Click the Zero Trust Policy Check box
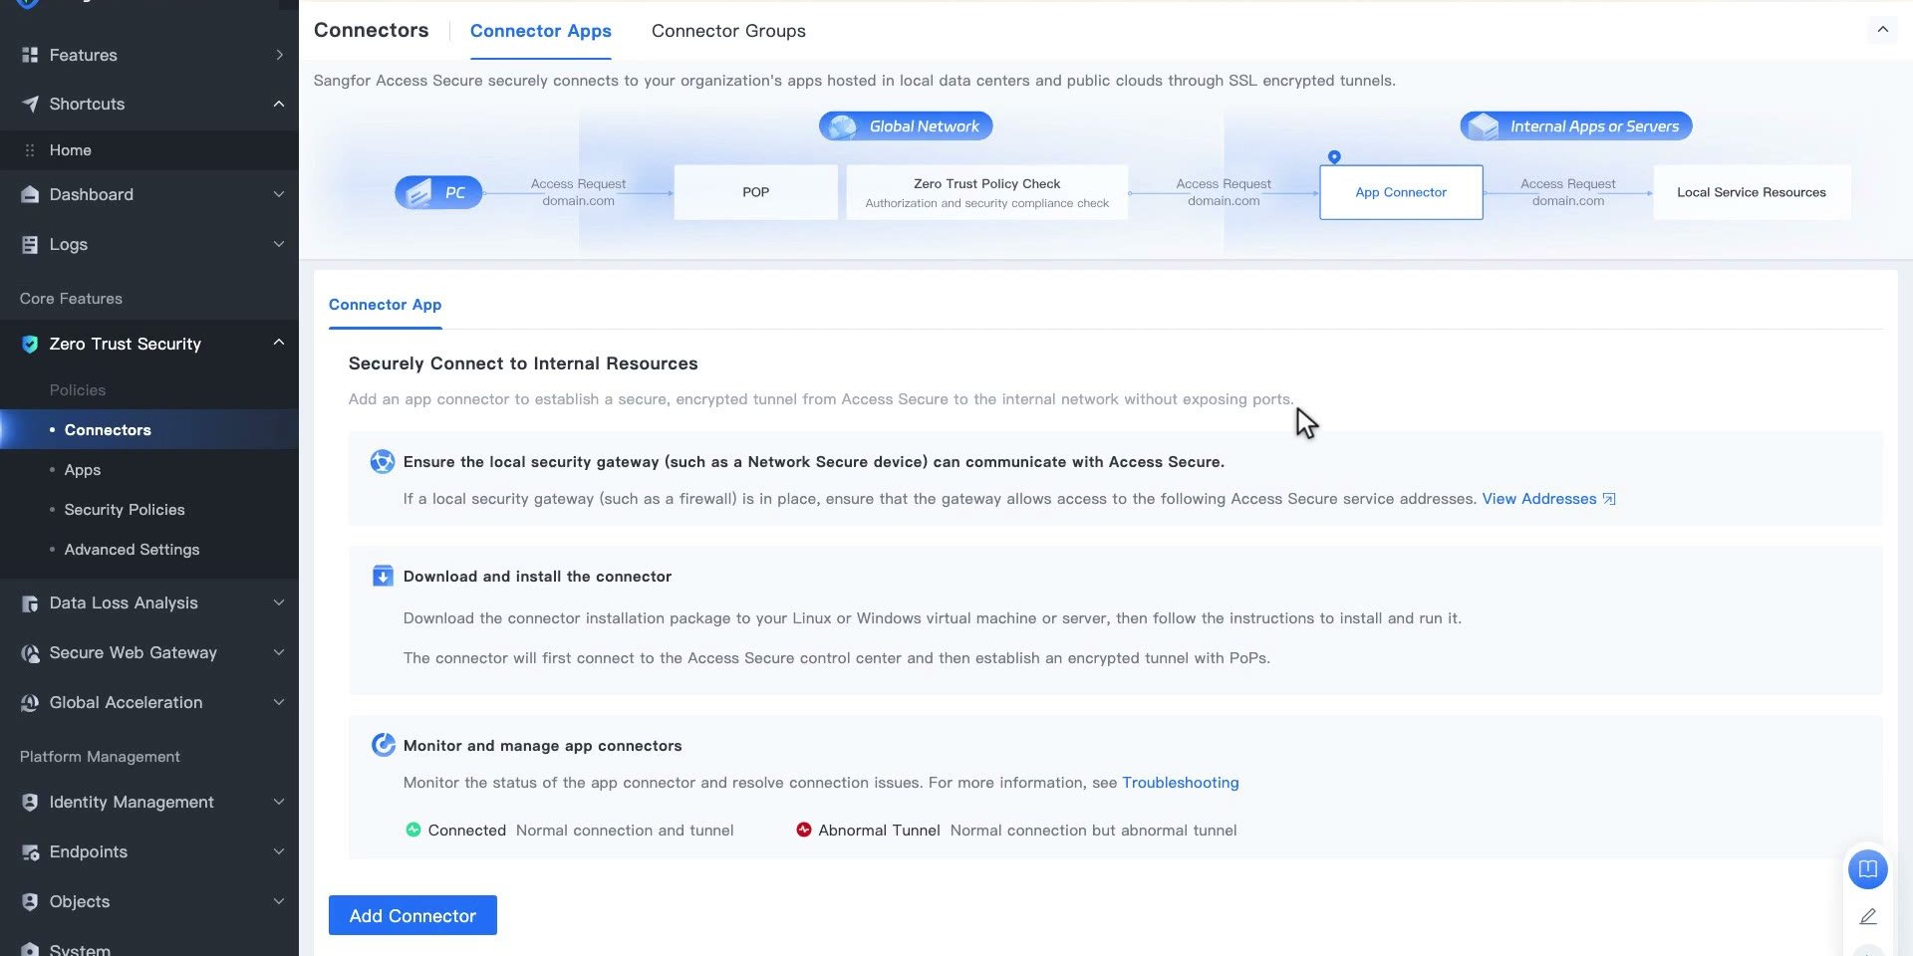Image resolution: width=1913 pixels, height=956 pixels. point(986,192)
